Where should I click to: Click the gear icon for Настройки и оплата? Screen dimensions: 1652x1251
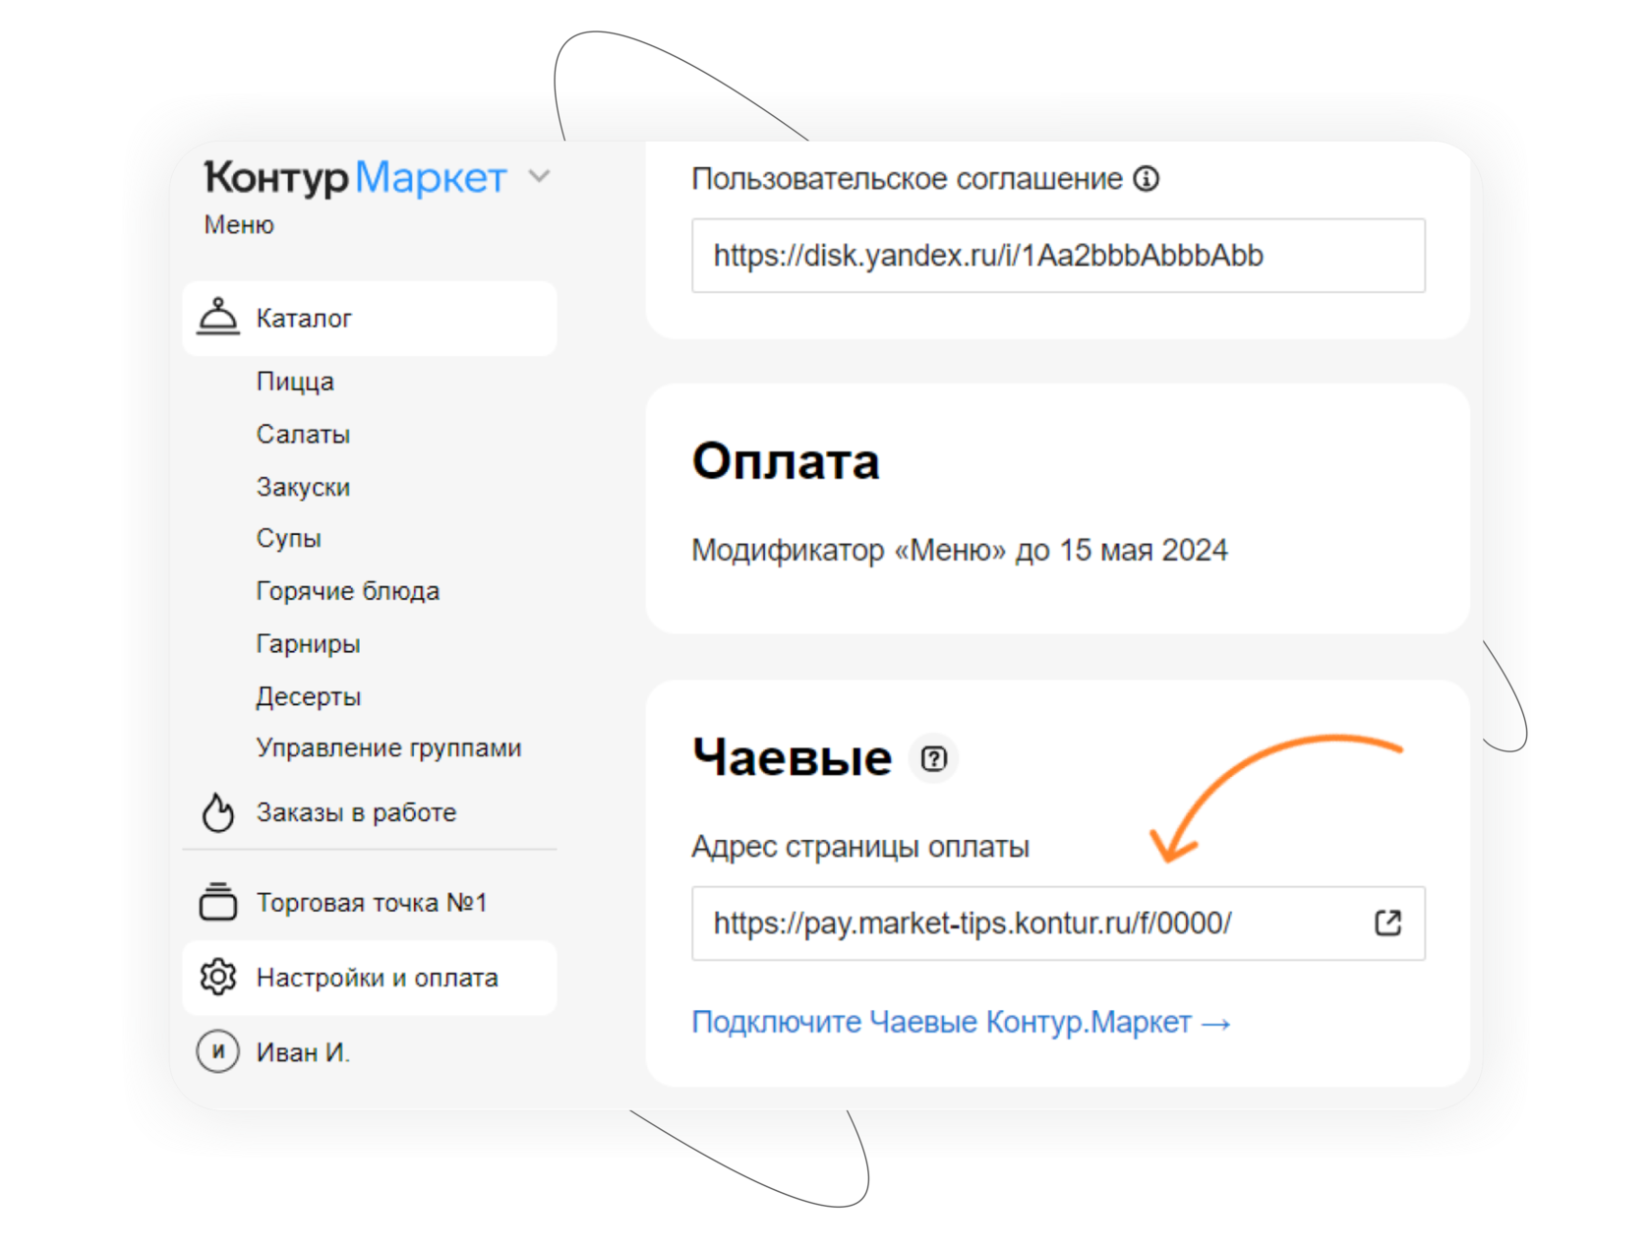coord(218,978)
